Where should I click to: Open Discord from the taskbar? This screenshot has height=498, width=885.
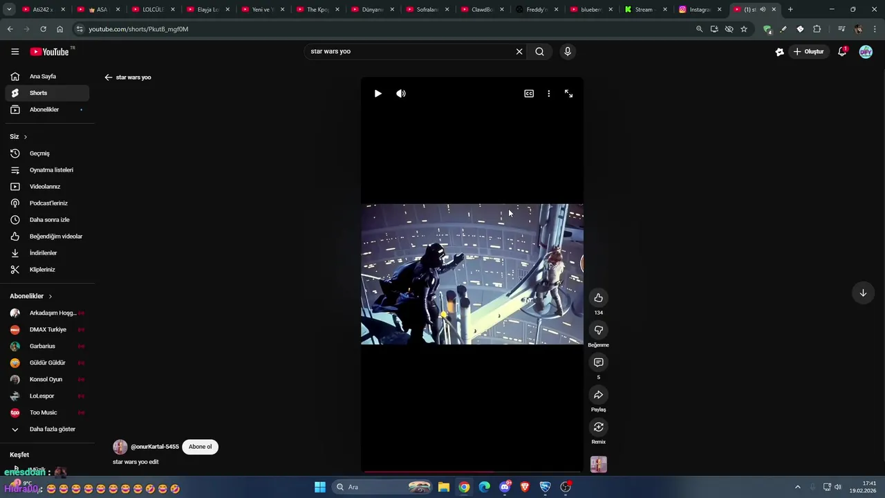[x=505, y=487]
